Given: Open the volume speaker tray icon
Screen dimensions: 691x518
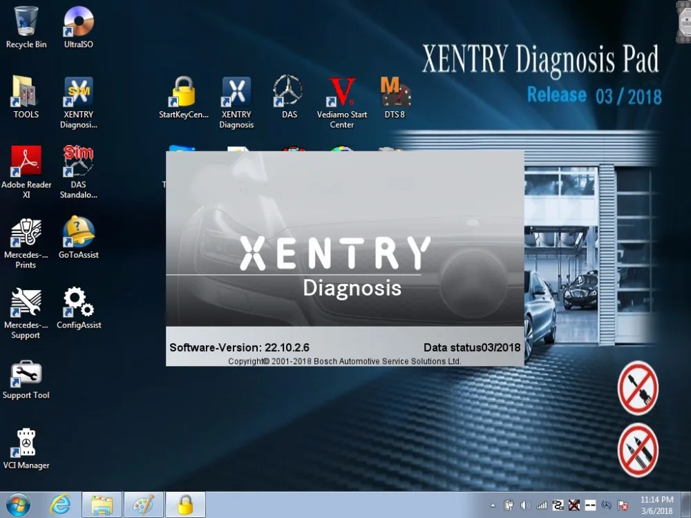Looking at the screenshot, I should (525, 506).
